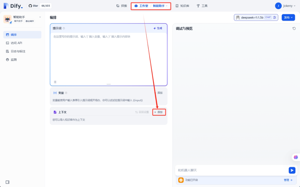This screenshot has width=300, height=187.
Task: Click the 基础编排 tag
Action: (x=30, y=21)
